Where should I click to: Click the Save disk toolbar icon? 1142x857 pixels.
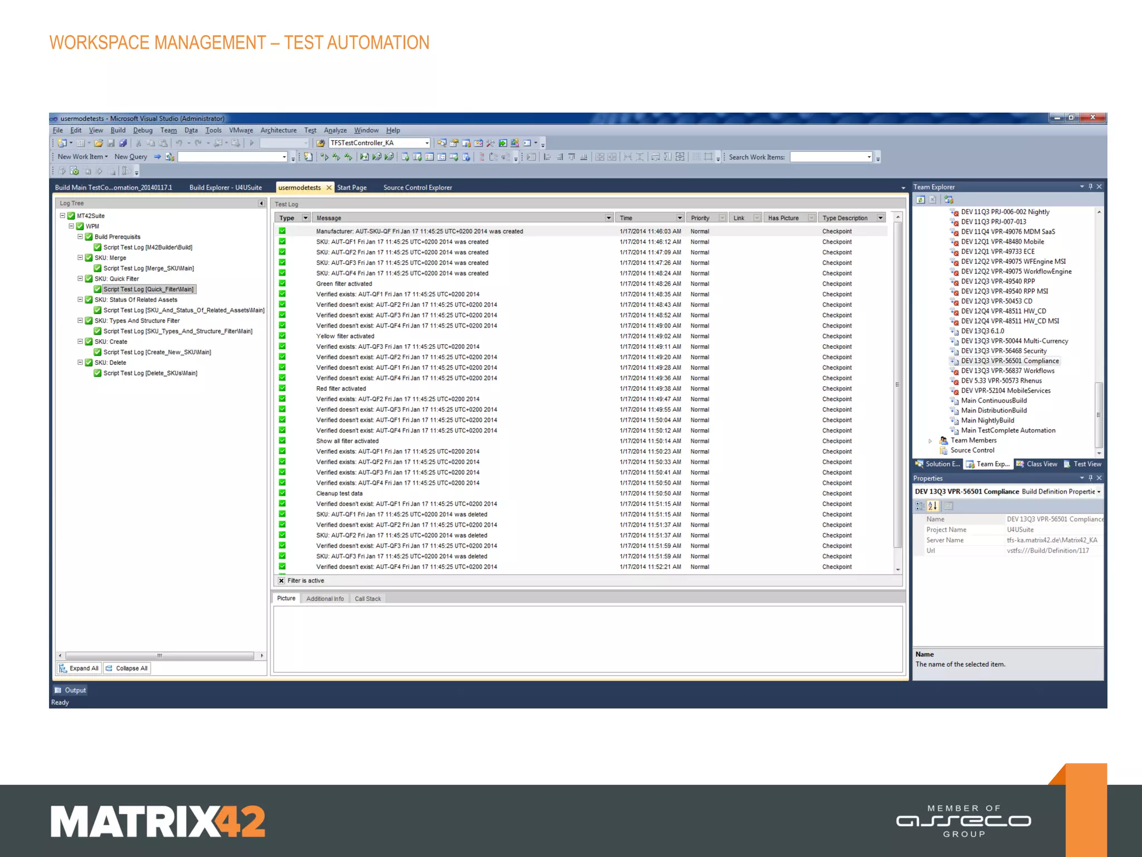tap(111, 143)
